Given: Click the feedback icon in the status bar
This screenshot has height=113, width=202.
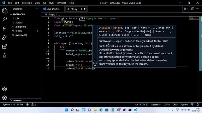Looking at the screenshot, I should (x=192, y=105).
